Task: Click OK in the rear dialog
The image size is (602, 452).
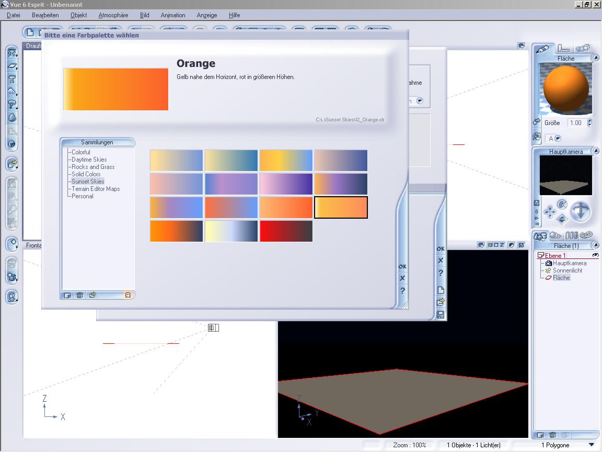Action: click(x=441, y=248)
